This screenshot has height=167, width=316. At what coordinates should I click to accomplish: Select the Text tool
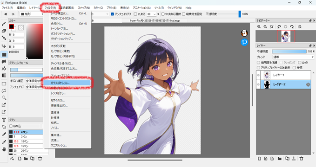click(4, 120)
